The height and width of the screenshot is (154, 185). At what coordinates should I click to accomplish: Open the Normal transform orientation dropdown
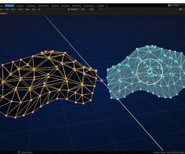[74, 10]
